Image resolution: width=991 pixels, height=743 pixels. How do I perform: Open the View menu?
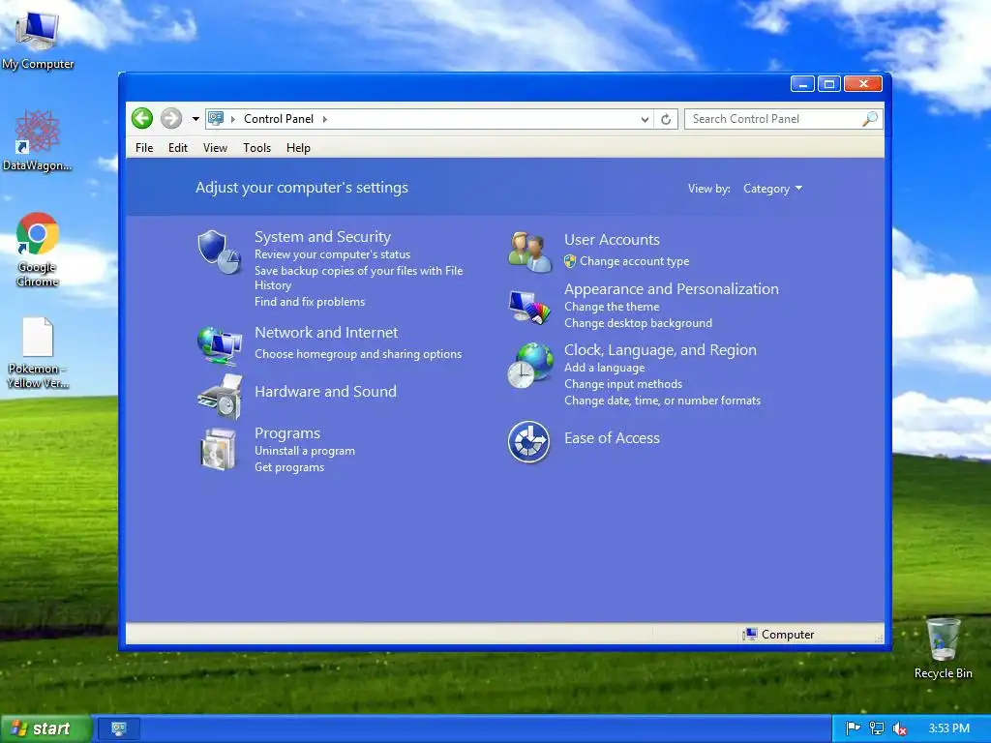[x=215, y=148]
